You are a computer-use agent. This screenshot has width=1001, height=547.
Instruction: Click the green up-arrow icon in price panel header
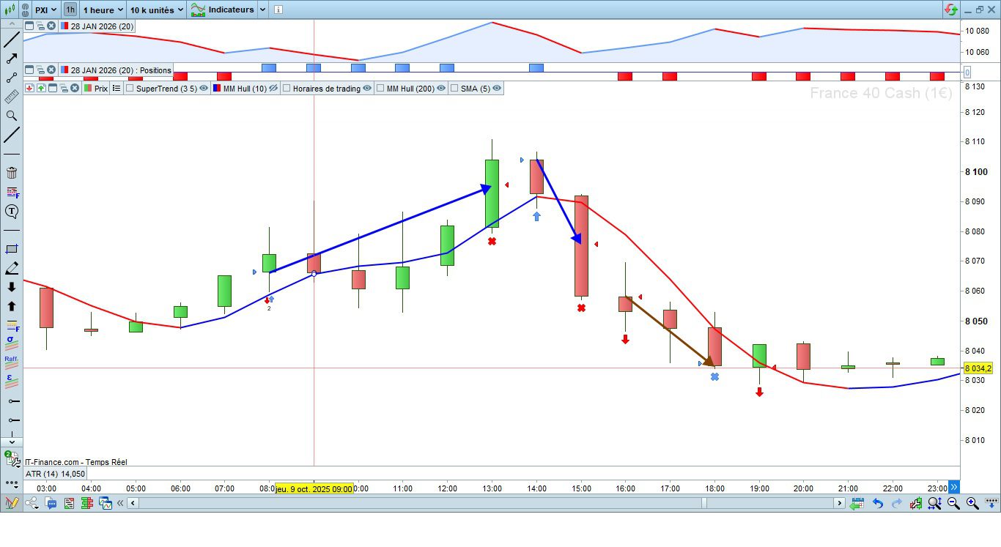point(41,89)
